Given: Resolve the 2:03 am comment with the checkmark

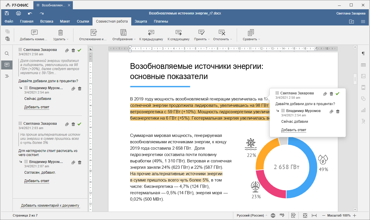Looking at the screenshot, I should (x=79, y=124).
